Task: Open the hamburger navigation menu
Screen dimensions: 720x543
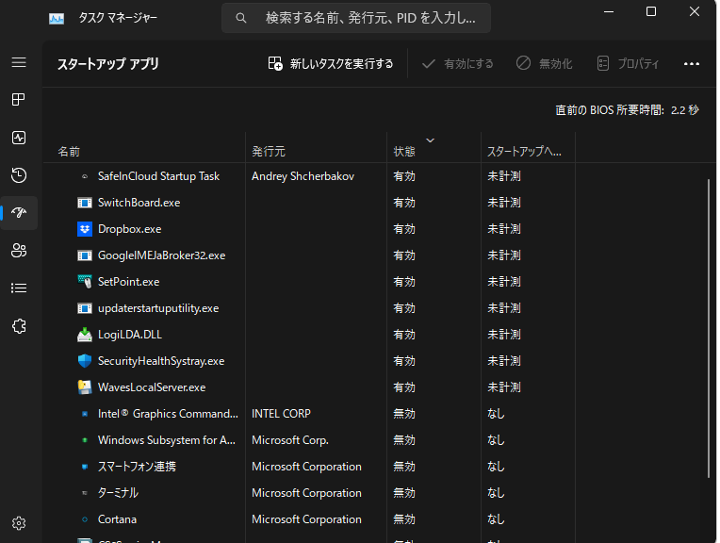Action: tap(19, 62)
